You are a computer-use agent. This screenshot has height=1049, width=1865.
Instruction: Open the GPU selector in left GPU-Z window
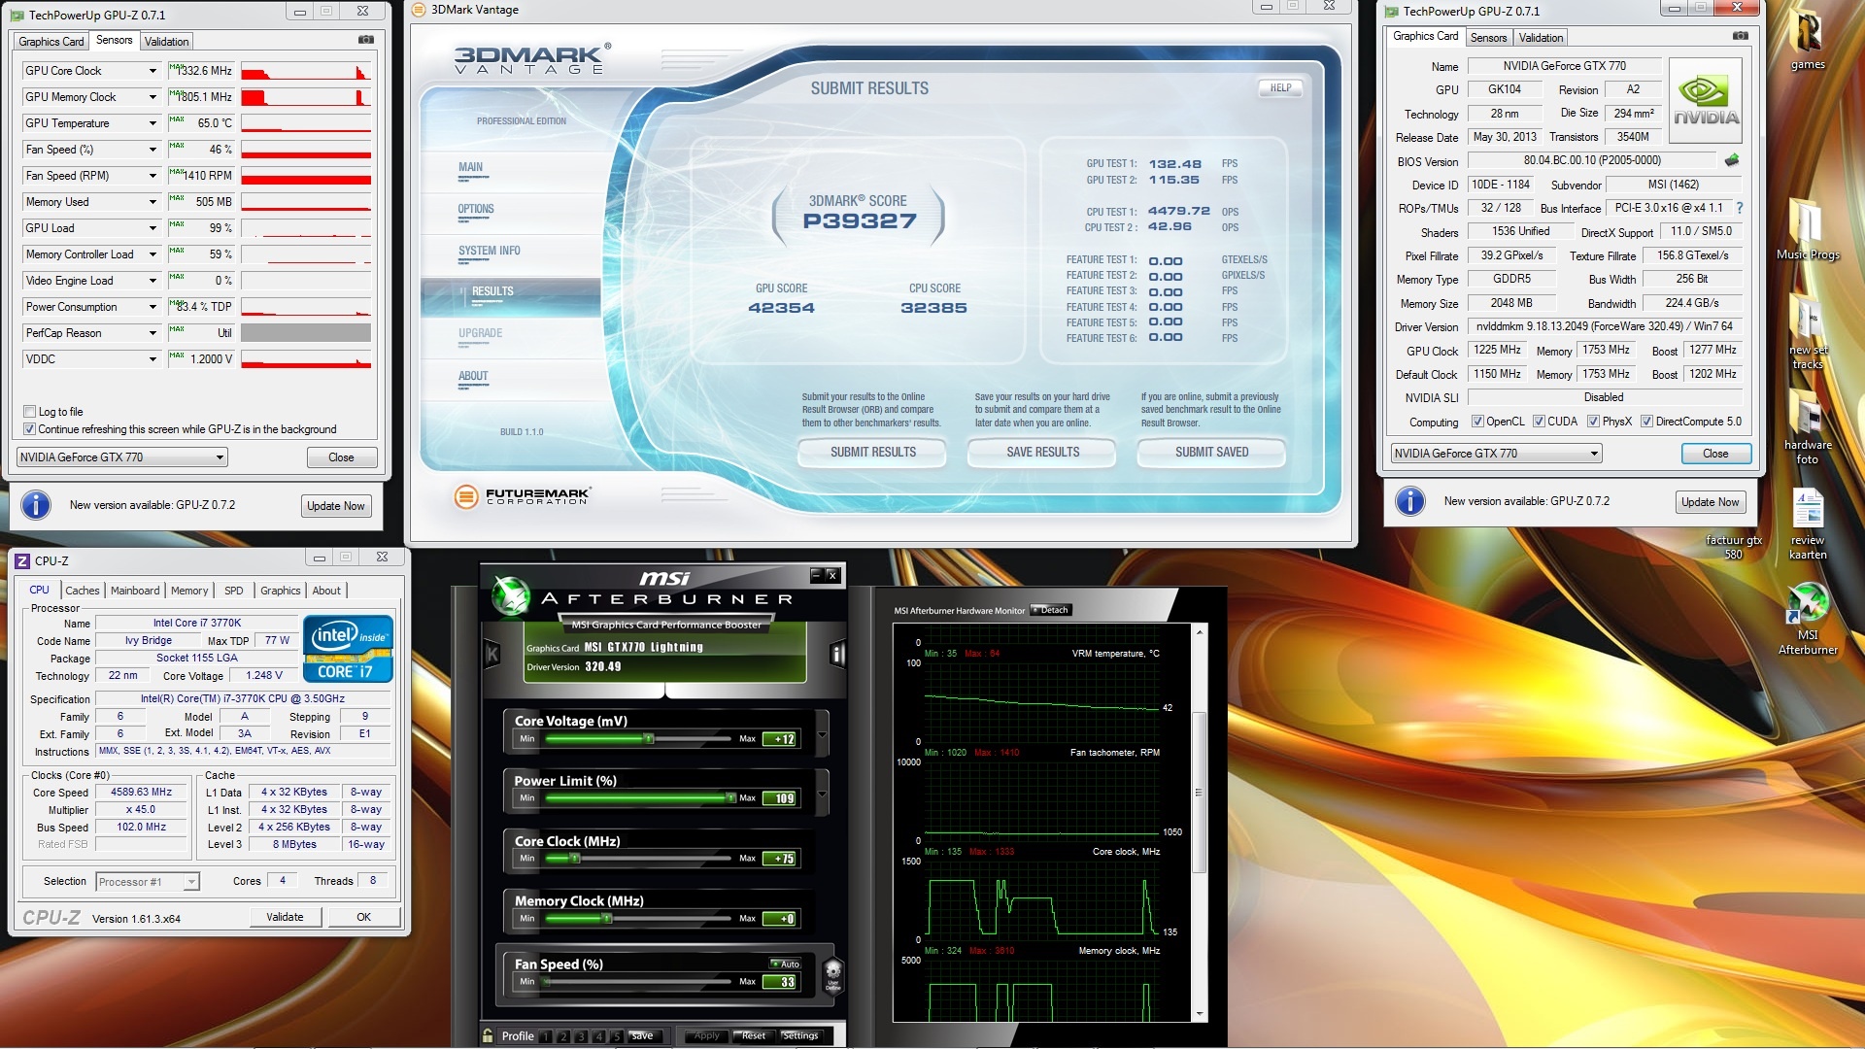(122, 457)
